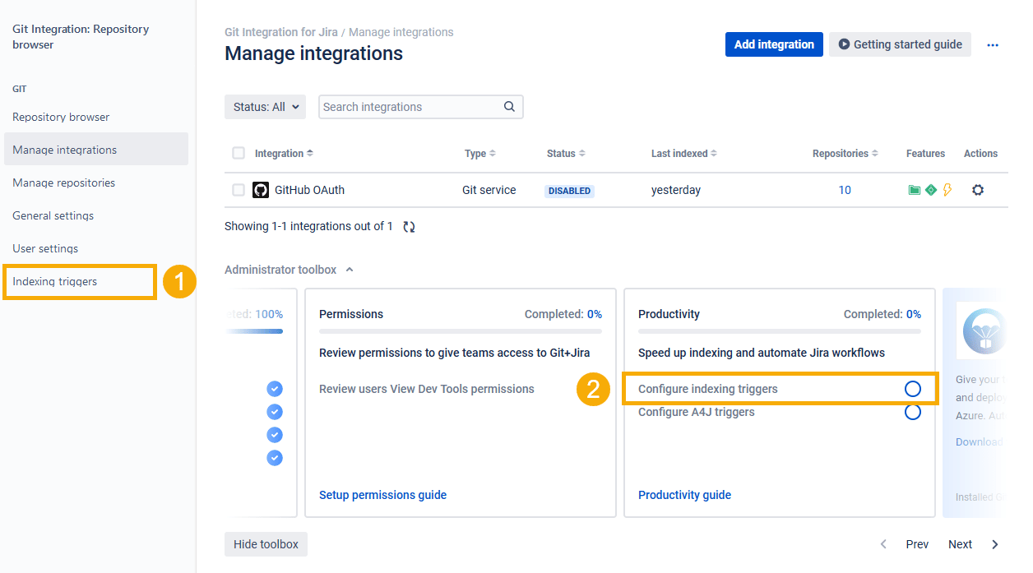The image size is (1033, 573).
Task: Sort by the Status column arrows
Action: click(581, 154)
